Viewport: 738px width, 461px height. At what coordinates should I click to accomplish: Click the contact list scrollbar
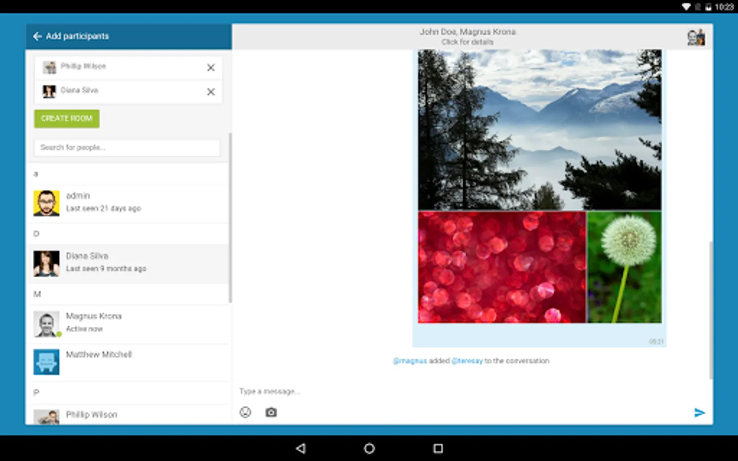click(x=231, y=218)
